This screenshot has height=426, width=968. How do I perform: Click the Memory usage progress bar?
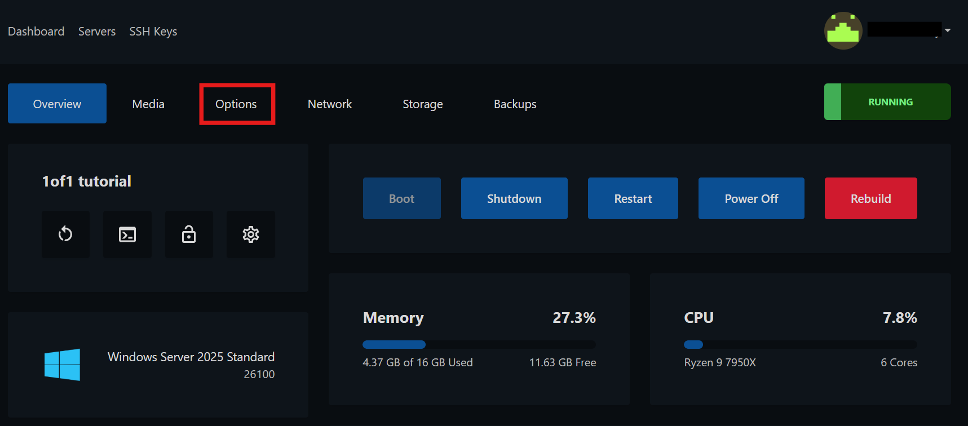click(479, 344)
